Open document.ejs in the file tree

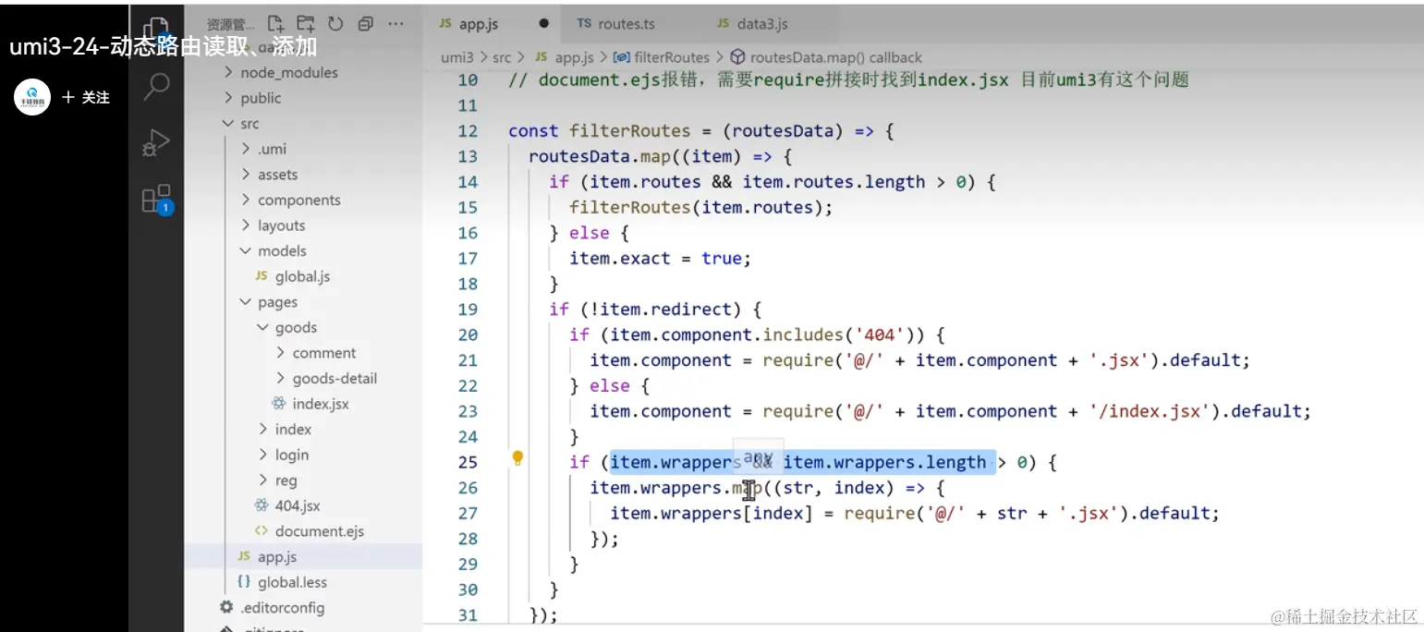pos(320,531)
